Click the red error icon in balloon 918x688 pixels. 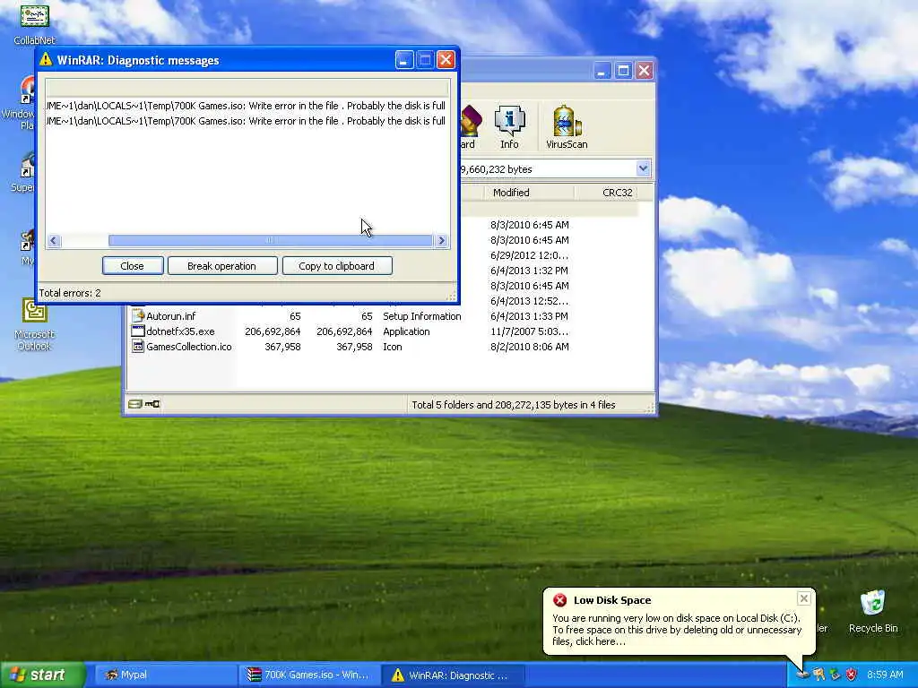click(x=560, y=600)
